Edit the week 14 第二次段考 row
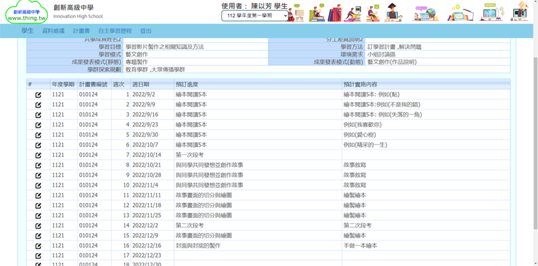Image resolution: width=538 pixels, height=266 pixels. [x=38, y=226]
